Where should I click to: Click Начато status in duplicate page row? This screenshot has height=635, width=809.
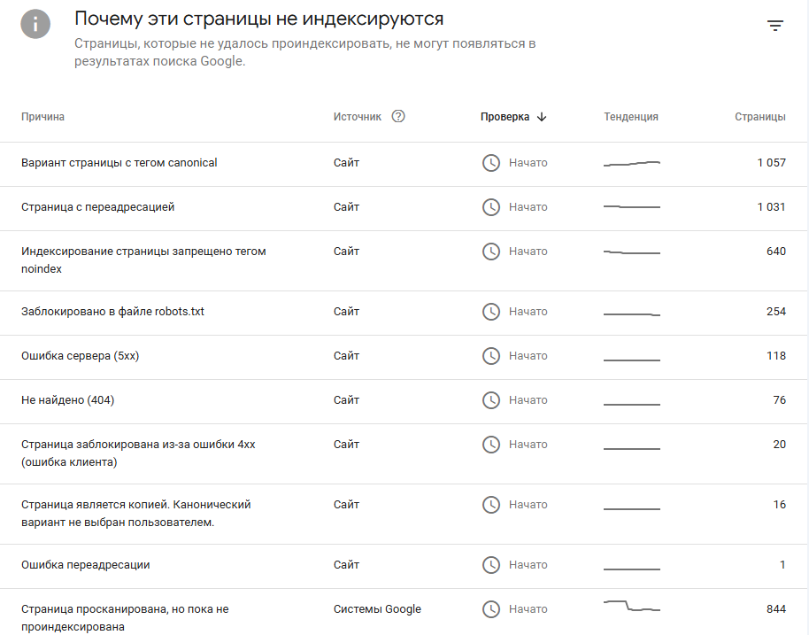(528, 505)
